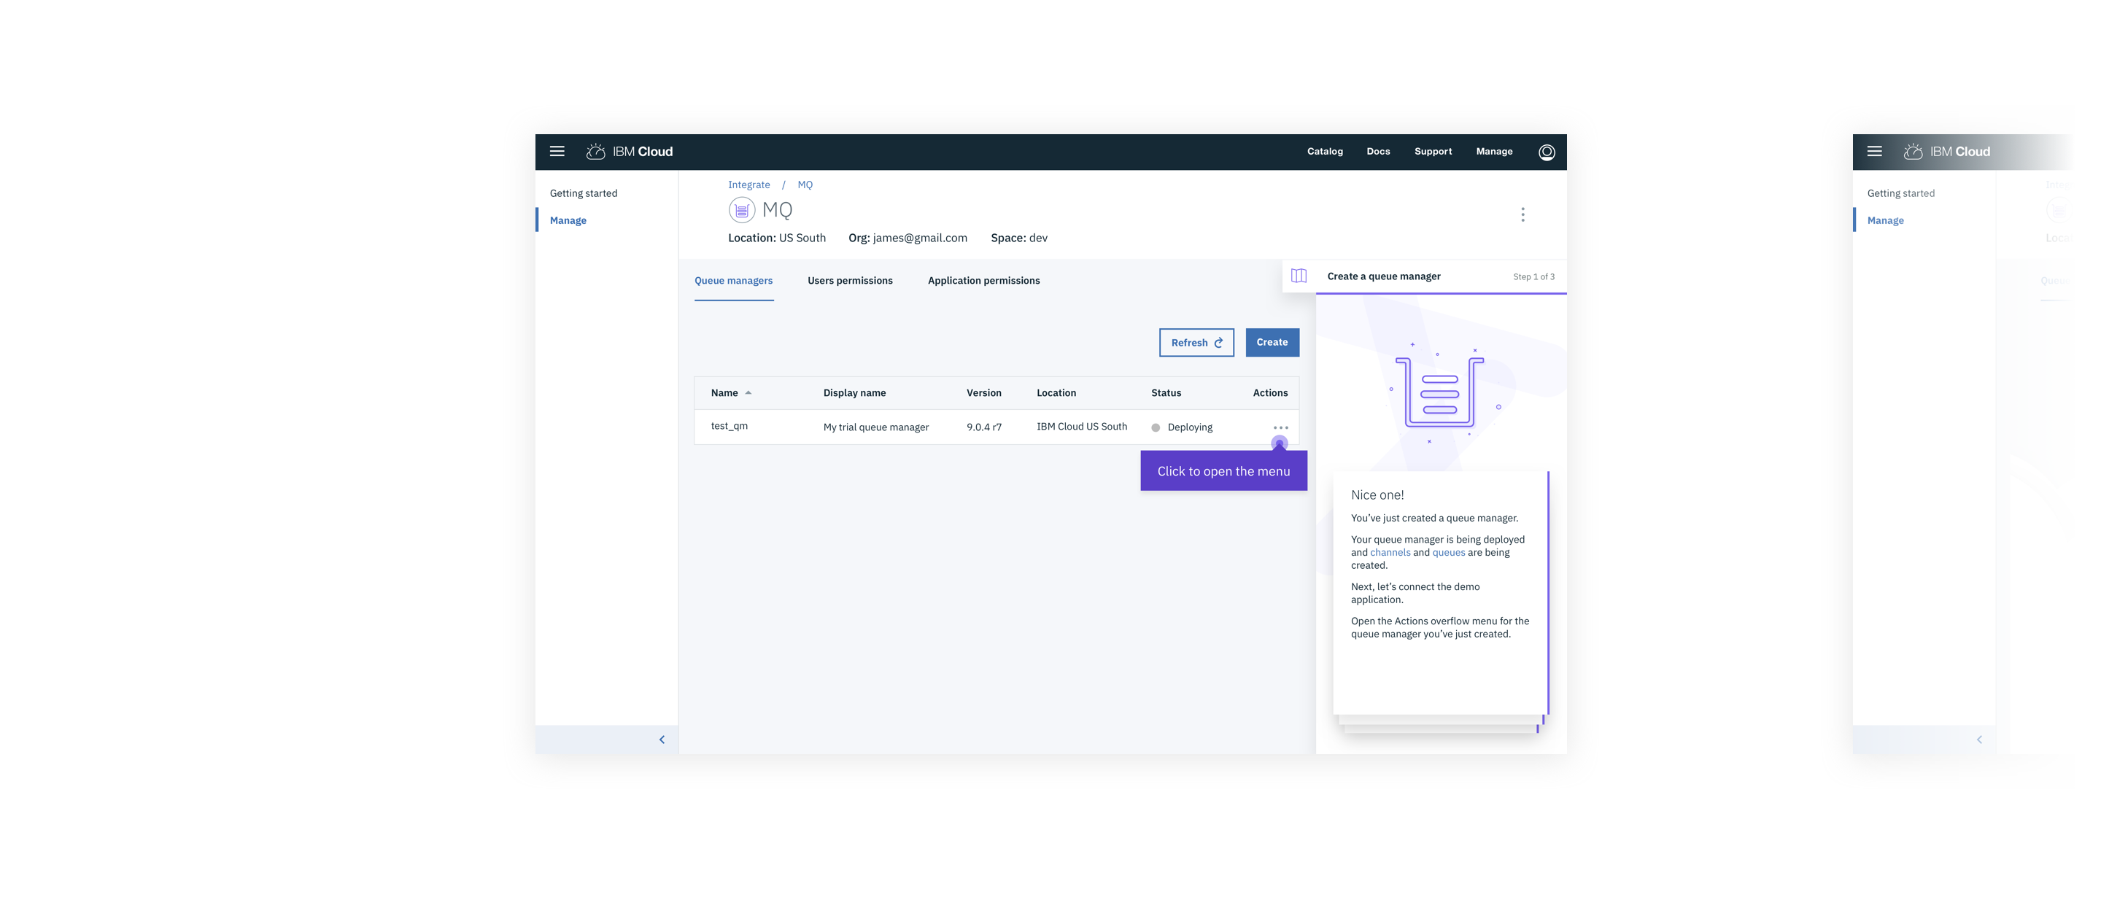The image size is (2101, 900).
Task: Click the Status column header
Action: [x=1166, y=393]
